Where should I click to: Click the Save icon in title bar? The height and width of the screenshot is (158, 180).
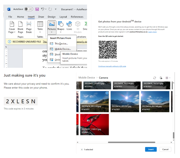click(37, 9)
